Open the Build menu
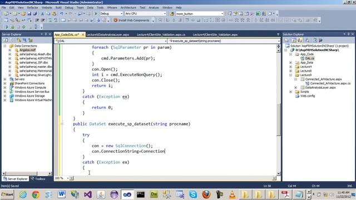This screenshot has height=200, width=356. click(x=58, y=7)
